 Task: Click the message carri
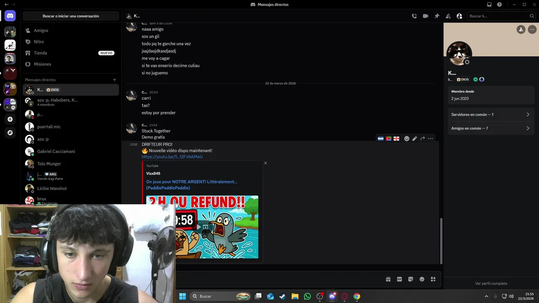tap(146, 98)
